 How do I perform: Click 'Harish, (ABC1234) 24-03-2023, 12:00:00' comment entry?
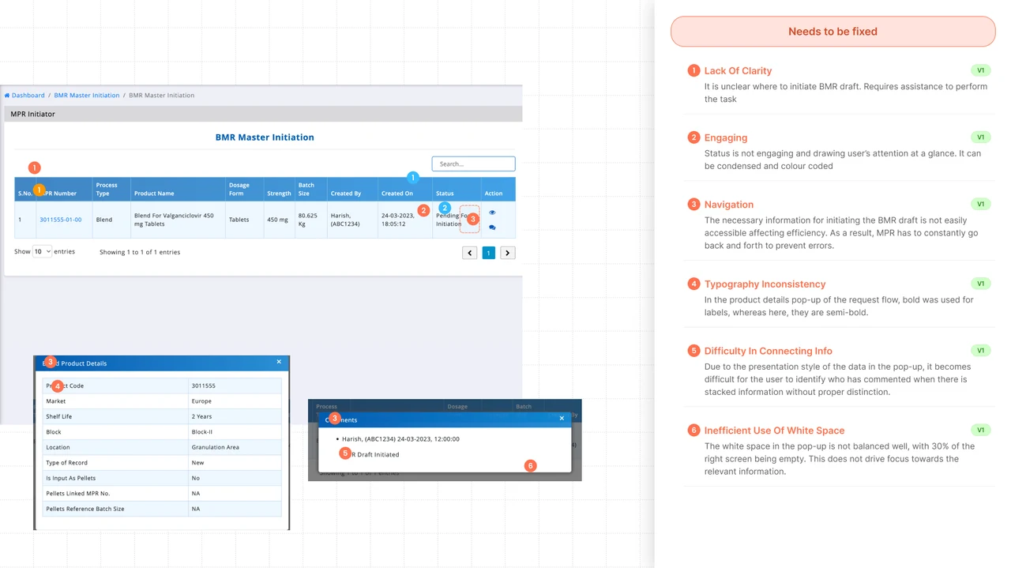point(400,439)
